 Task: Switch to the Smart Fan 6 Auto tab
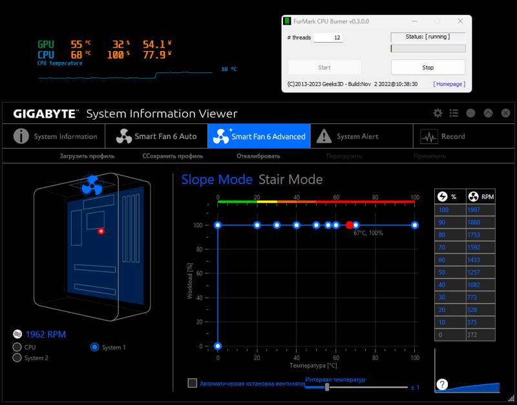pos(156,136)
